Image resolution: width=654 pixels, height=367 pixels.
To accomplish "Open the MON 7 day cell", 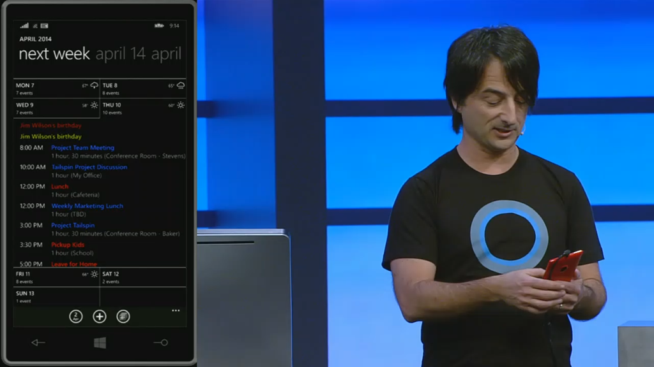I will tap(56, 89).
